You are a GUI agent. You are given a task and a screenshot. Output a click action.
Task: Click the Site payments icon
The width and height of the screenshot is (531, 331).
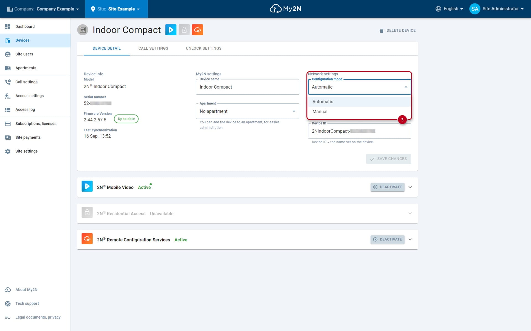click(x=8, y=137)
